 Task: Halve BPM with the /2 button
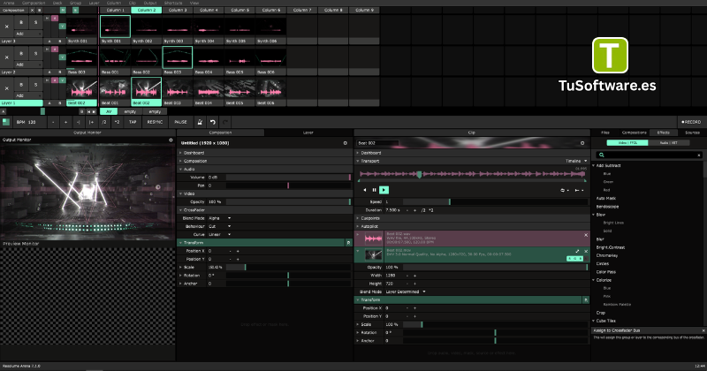(x=104, y=122)
